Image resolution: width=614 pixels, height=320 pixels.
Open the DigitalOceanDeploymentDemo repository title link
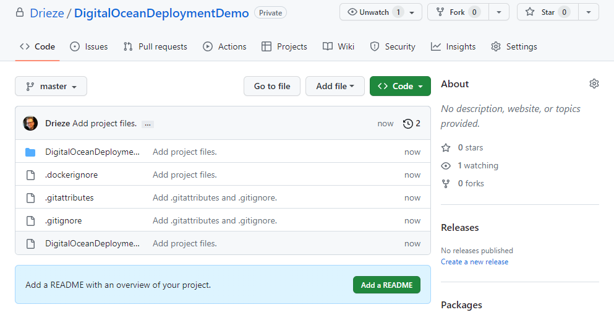pos(161,13)
